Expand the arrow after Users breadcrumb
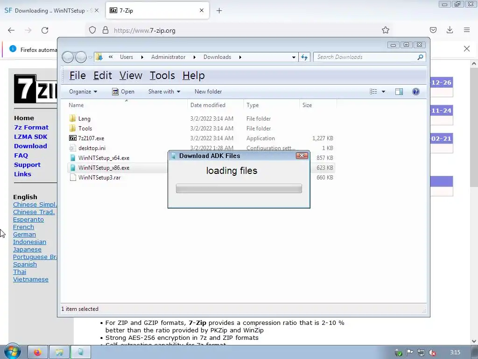Viewport: 478px width, 359px height. 142,57
